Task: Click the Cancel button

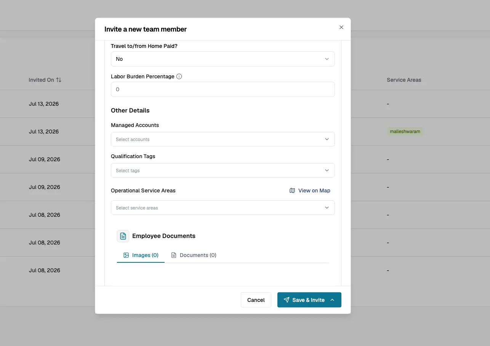Action: point(256,300)
